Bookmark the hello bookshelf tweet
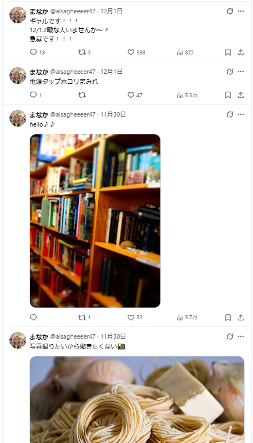 [228, 318]
